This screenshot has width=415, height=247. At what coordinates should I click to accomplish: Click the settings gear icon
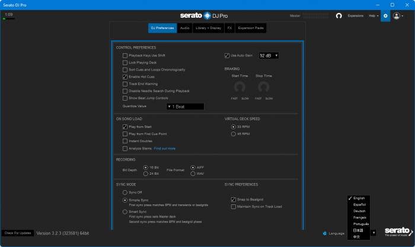coord(385,16)
